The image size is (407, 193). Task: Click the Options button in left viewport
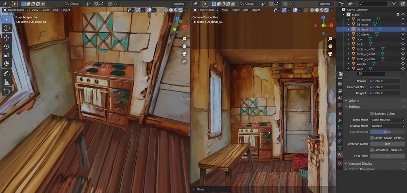pos(180,4)
